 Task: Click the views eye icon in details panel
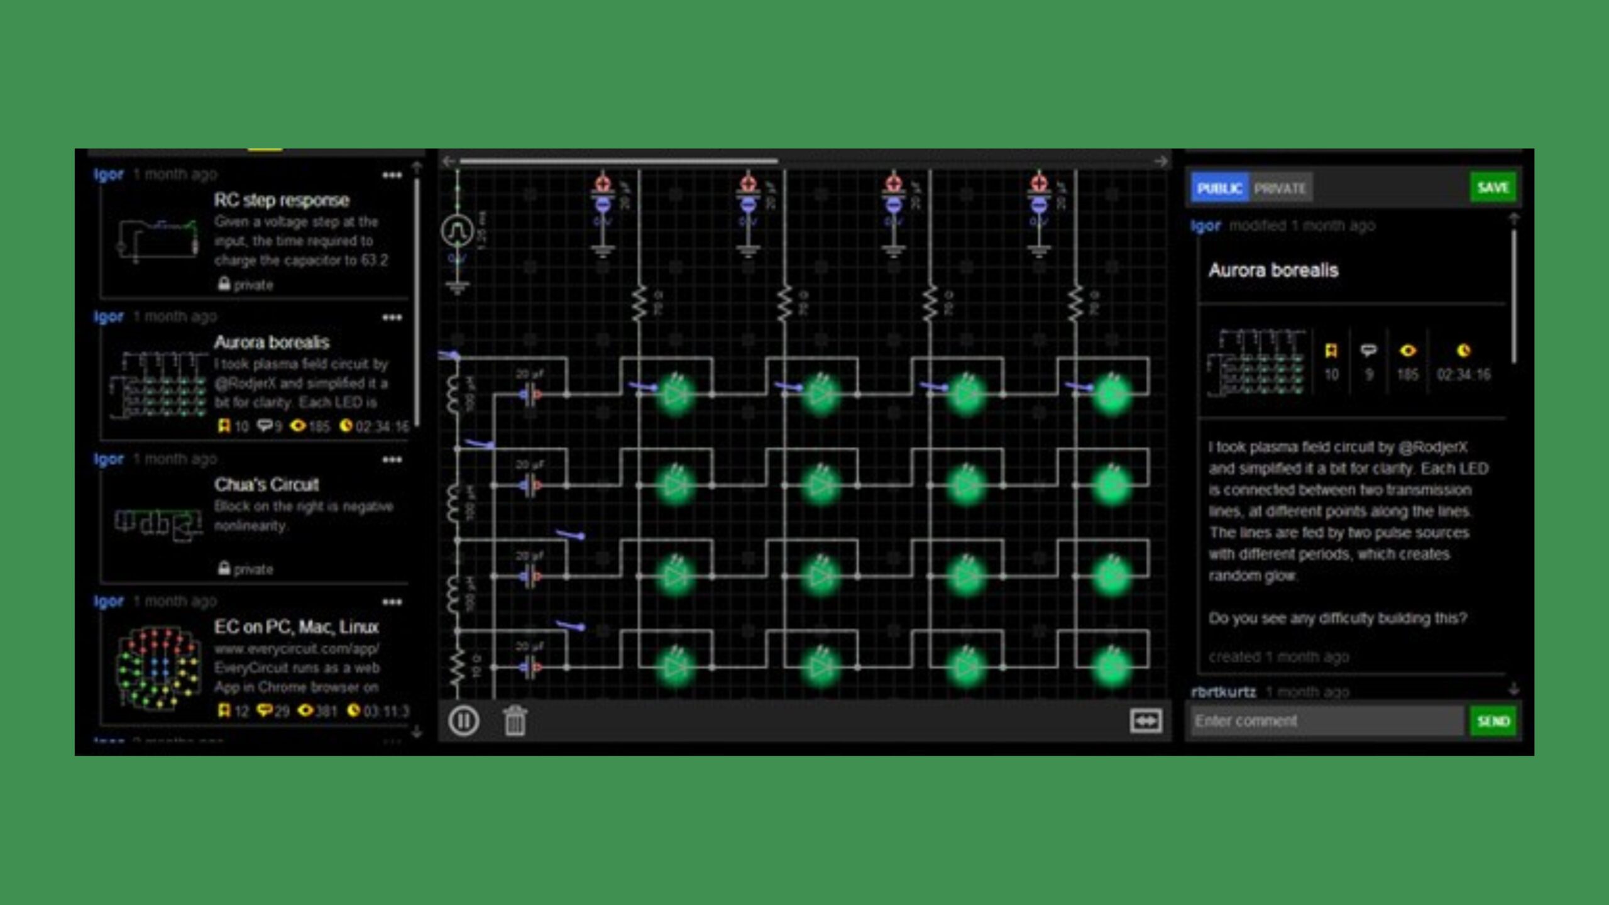coord(1408,350)
